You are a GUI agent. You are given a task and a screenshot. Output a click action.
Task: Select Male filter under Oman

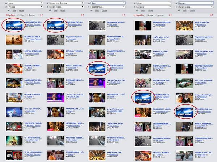coord(143,10)
